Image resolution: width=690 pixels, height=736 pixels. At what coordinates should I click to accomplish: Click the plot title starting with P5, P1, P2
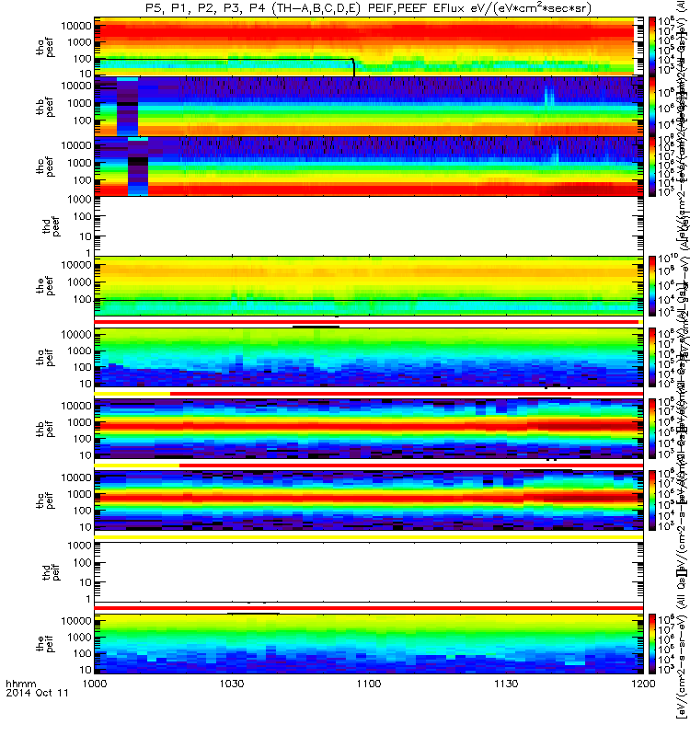(367, 8)
